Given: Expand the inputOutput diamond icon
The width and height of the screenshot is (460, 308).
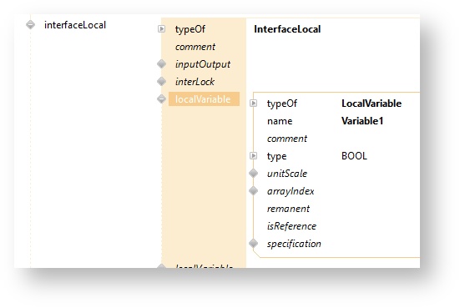Looking at the screenshot, I should 162,64.
